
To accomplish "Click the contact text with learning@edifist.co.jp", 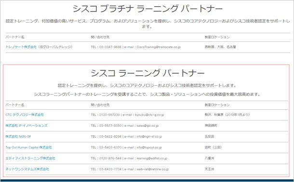I will (129, 158).
